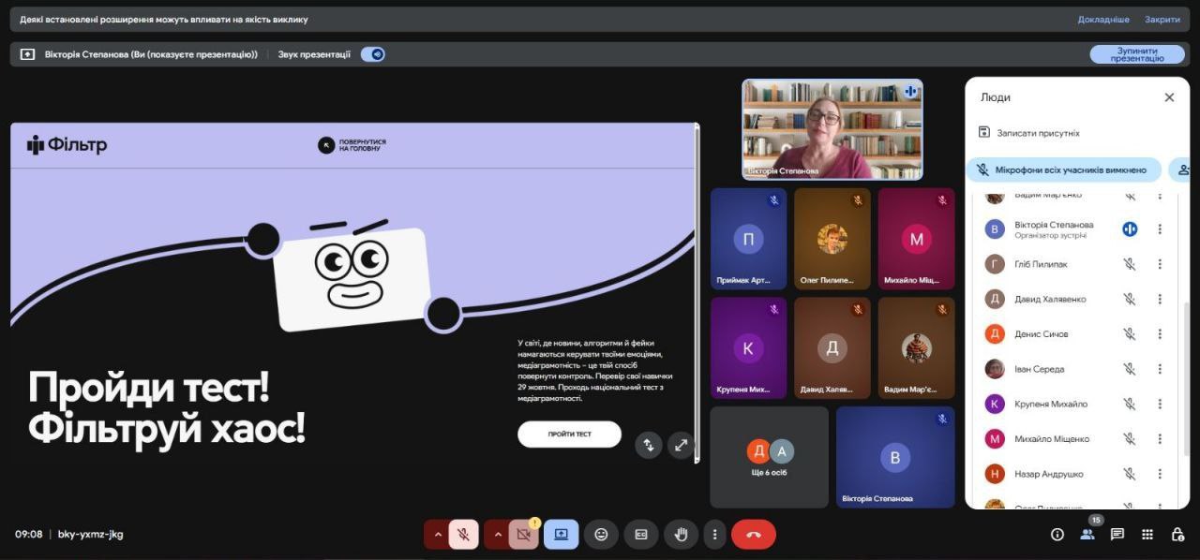
Task: Leave the call with red hang-up button
Action: (753, 534)
